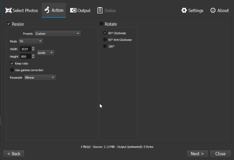Screen dimensions: 234x160
Task: Enable Use gamma correction
Action: coord(12,70)
